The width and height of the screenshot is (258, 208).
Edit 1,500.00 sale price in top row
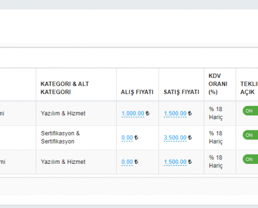(x=175, y=113)
